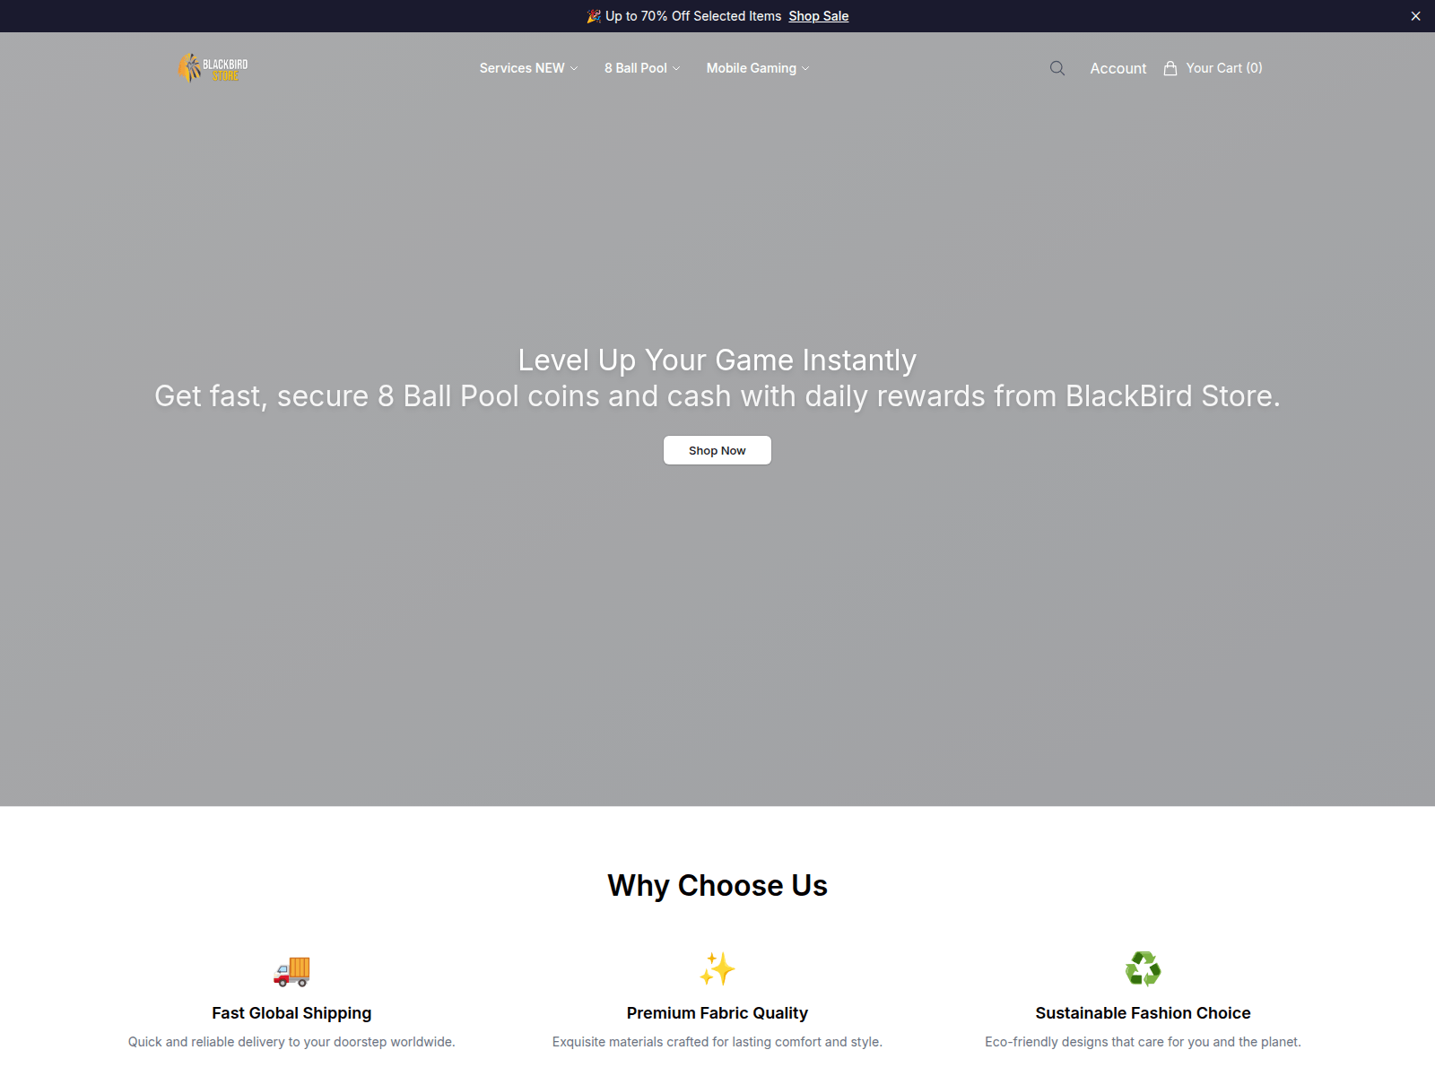Open the search magnifier icon
Screen dimensions: 1435x1076
(1057, 68)
